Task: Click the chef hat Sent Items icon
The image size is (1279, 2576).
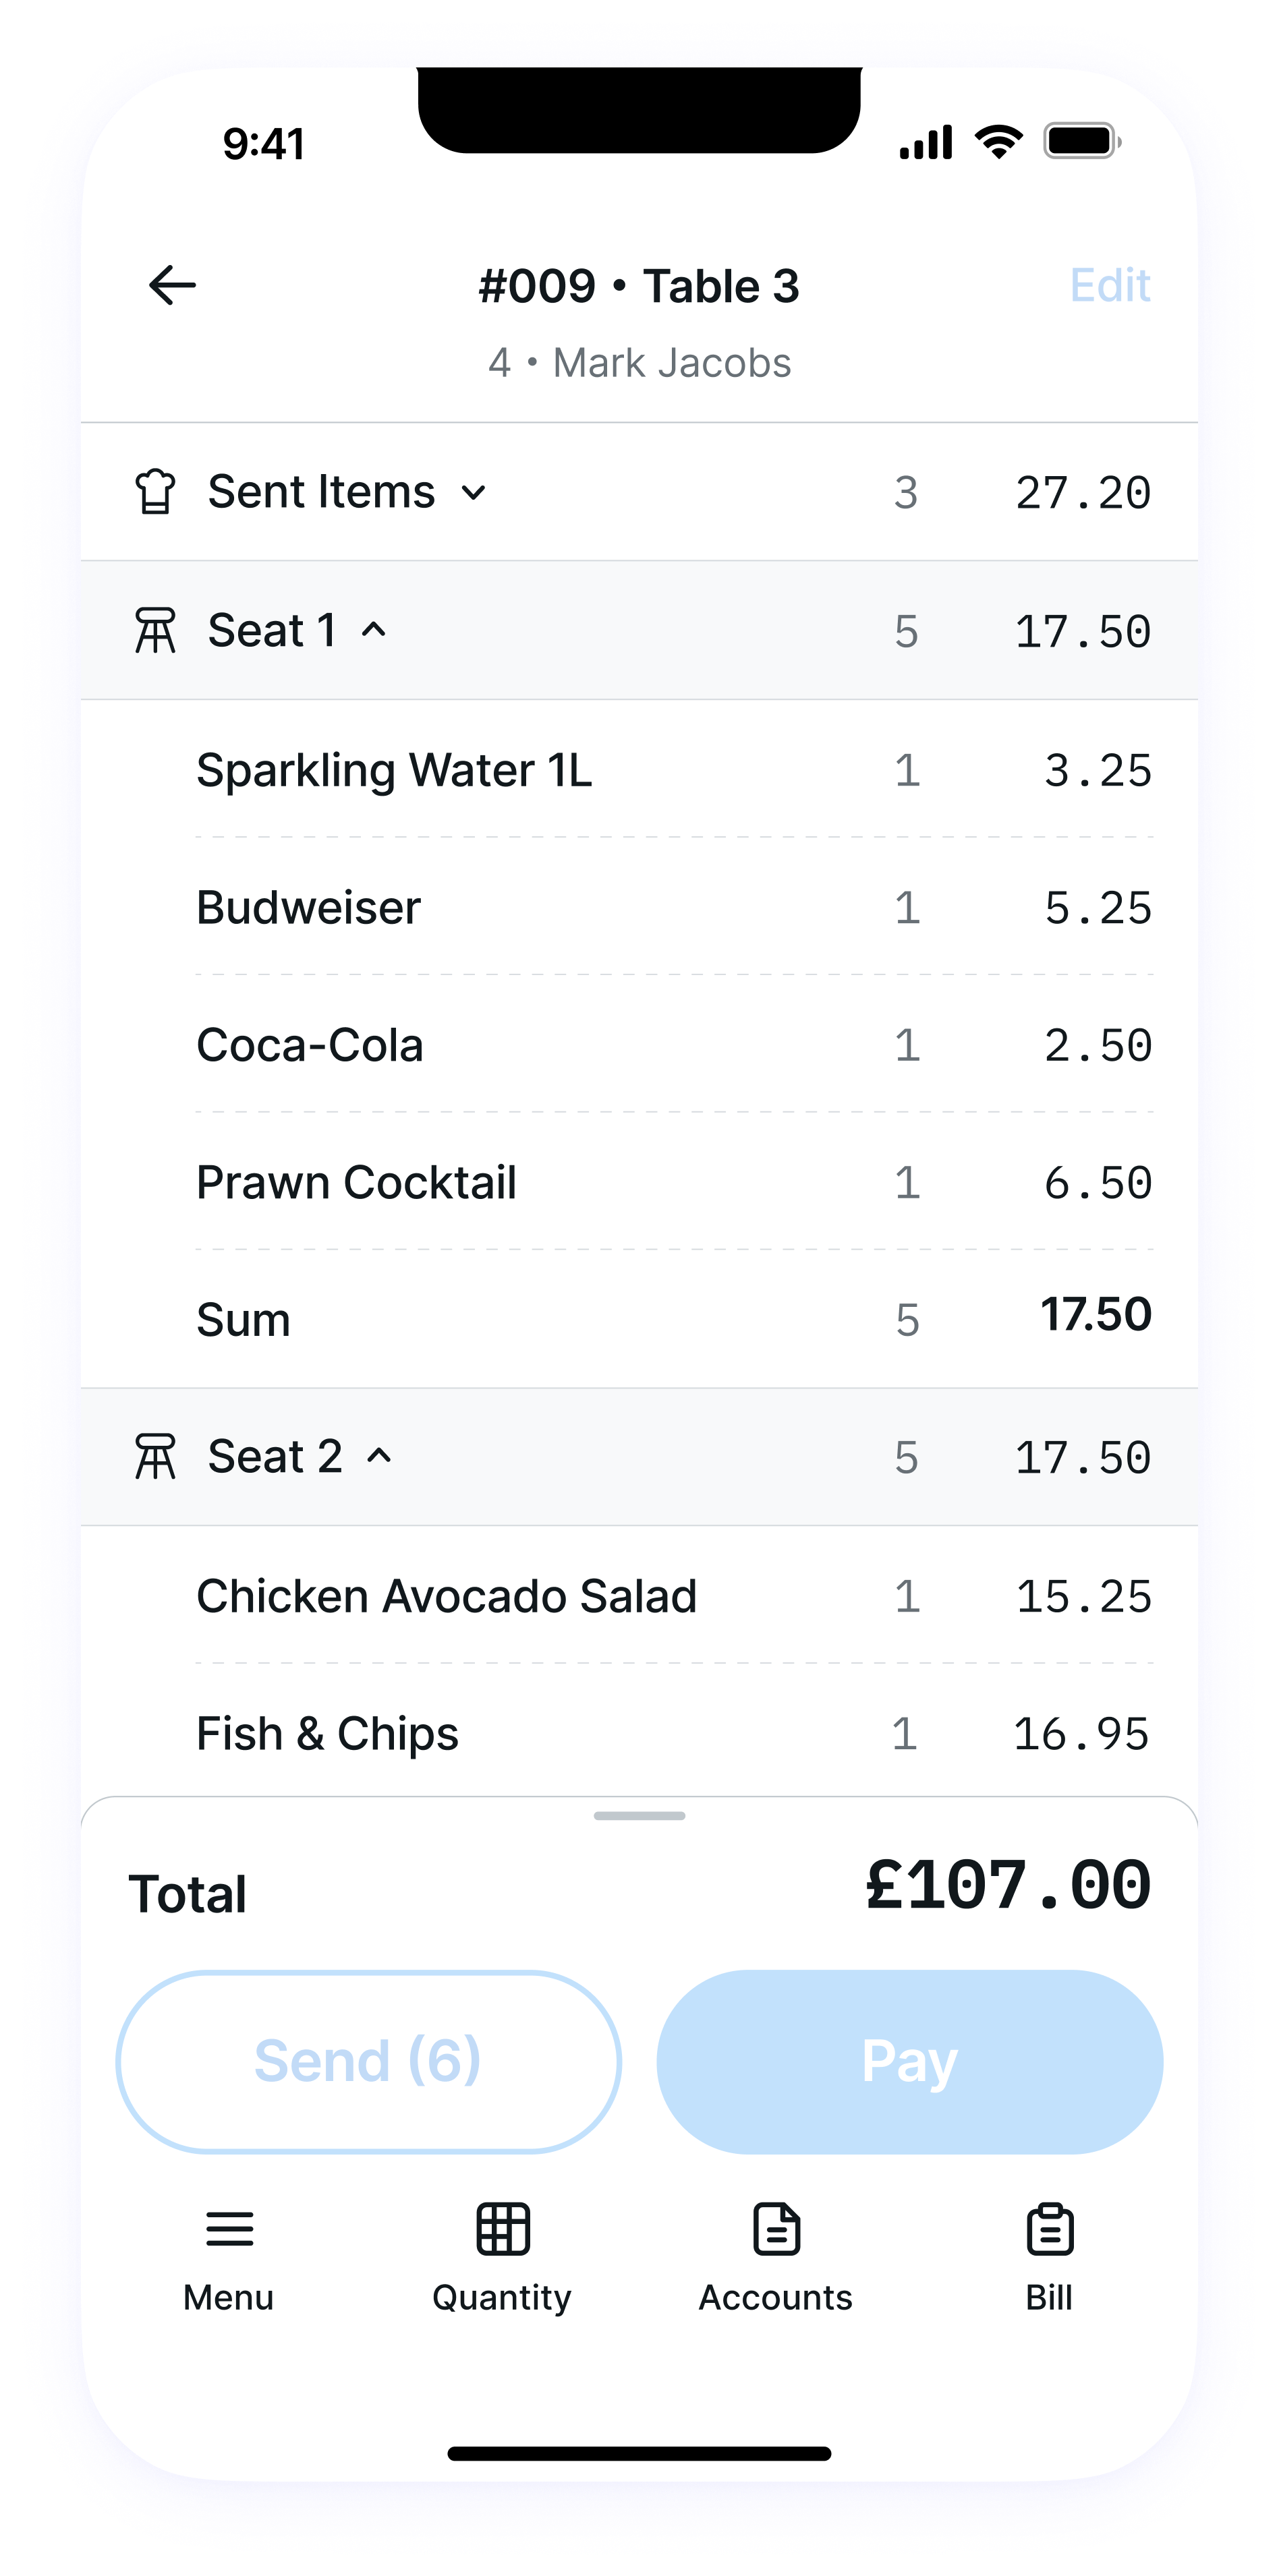Action: click(x=155, y=492)
